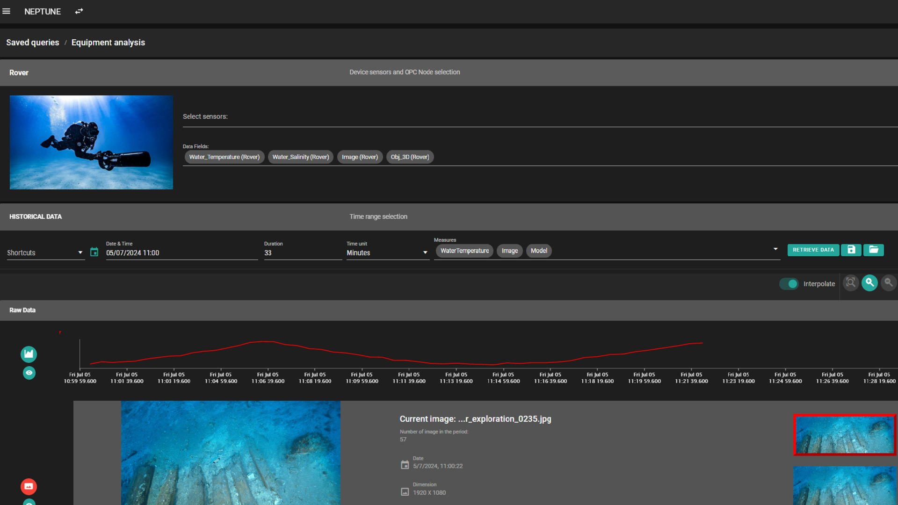Click the swap arrows icon beside NEPTUNE
Screen dimensions: 898x505
tap(79, 11)
